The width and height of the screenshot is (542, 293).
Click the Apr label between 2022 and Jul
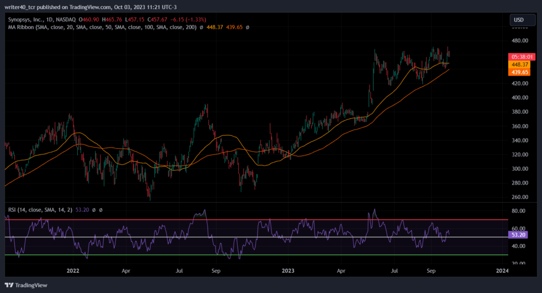(x=126, y=271)
